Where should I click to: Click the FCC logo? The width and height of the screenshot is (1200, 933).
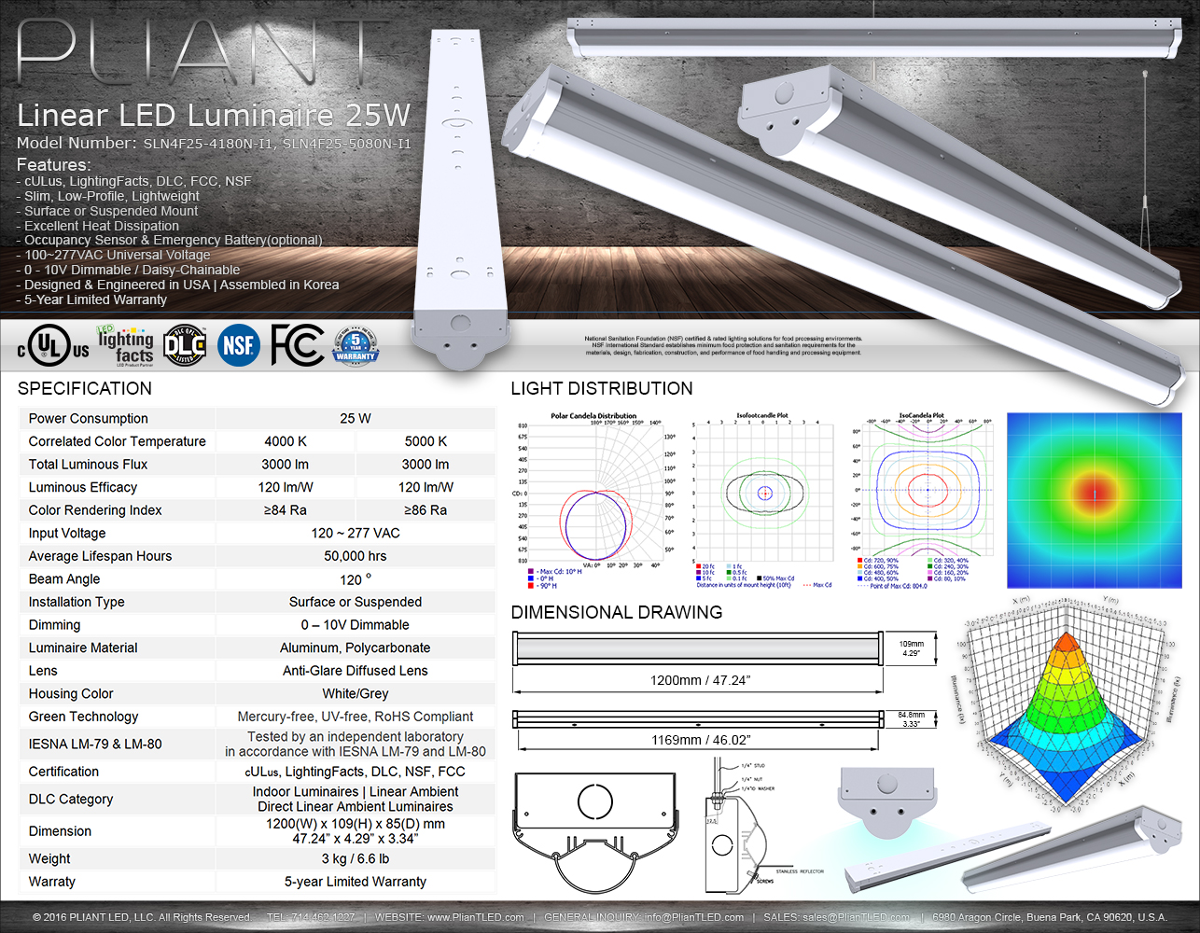tap(297, 346)
